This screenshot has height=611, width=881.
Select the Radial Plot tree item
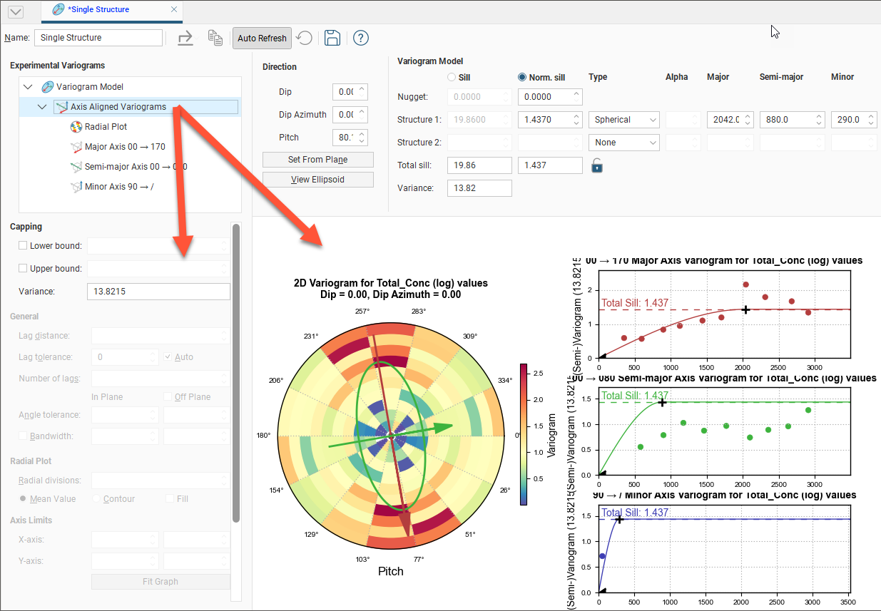click(x=105, y=127)
